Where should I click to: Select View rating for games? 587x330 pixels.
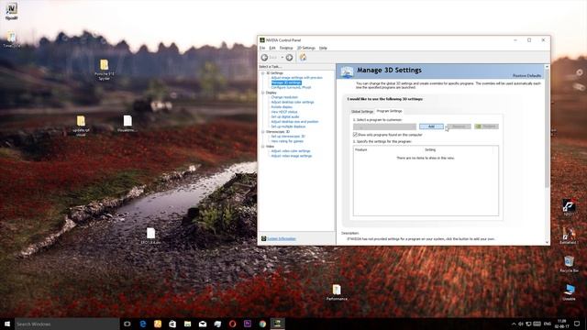point(287,141)
